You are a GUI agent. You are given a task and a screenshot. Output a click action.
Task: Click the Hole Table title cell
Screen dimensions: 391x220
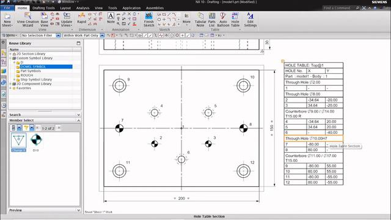click(x=313, y=65)
